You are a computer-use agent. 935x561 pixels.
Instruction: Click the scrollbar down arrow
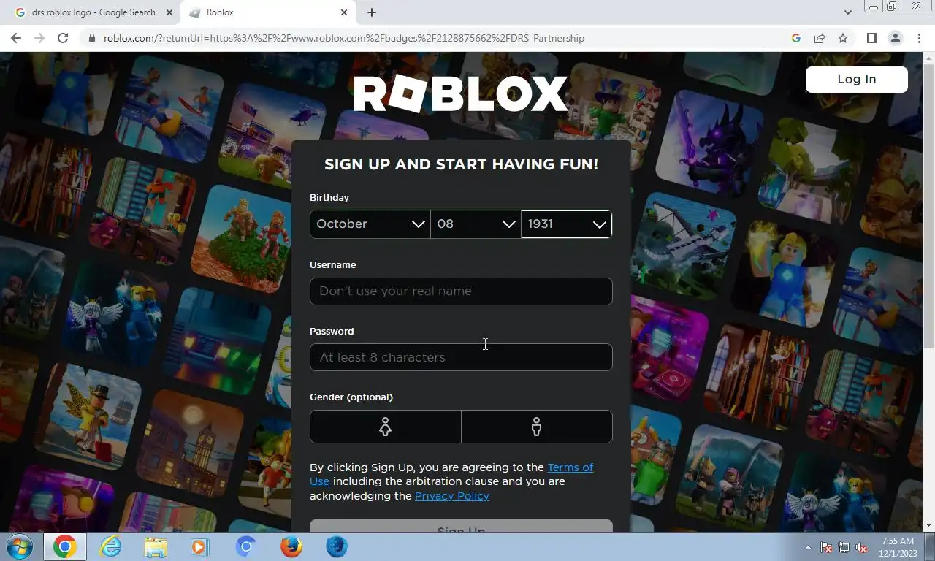point(929,525)
